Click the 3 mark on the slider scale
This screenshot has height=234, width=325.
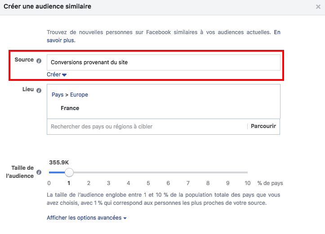click(x=108, y=183)
